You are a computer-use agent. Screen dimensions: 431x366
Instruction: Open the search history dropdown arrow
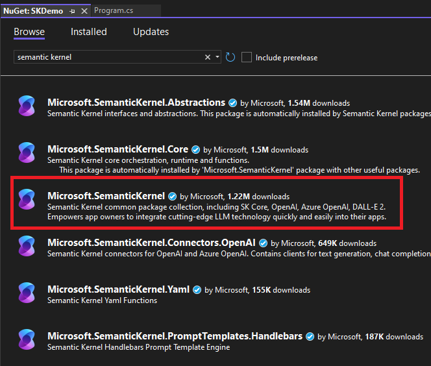[217, 57]
